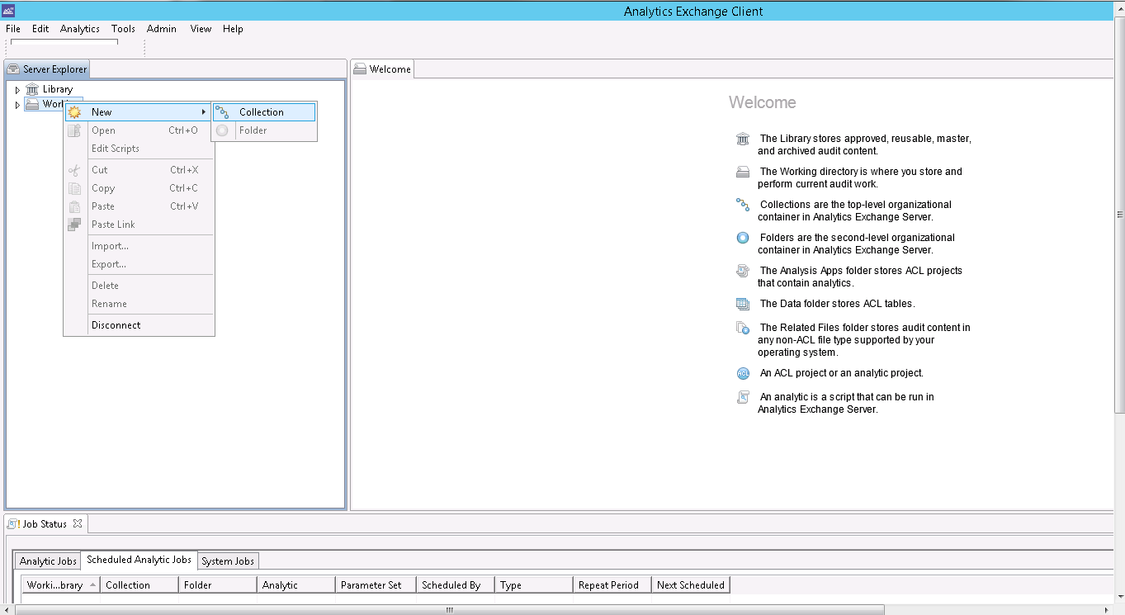Click the left arrow of the horizontal scrollbar

7,610
